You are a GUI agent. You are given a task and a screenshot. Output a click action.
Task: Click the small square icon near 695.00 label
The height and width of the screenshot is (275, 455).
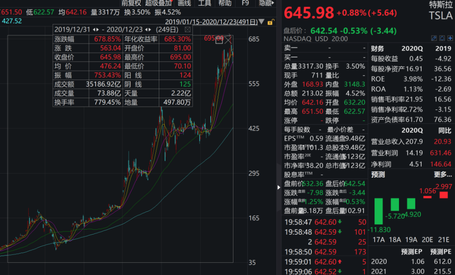point(219,40)
